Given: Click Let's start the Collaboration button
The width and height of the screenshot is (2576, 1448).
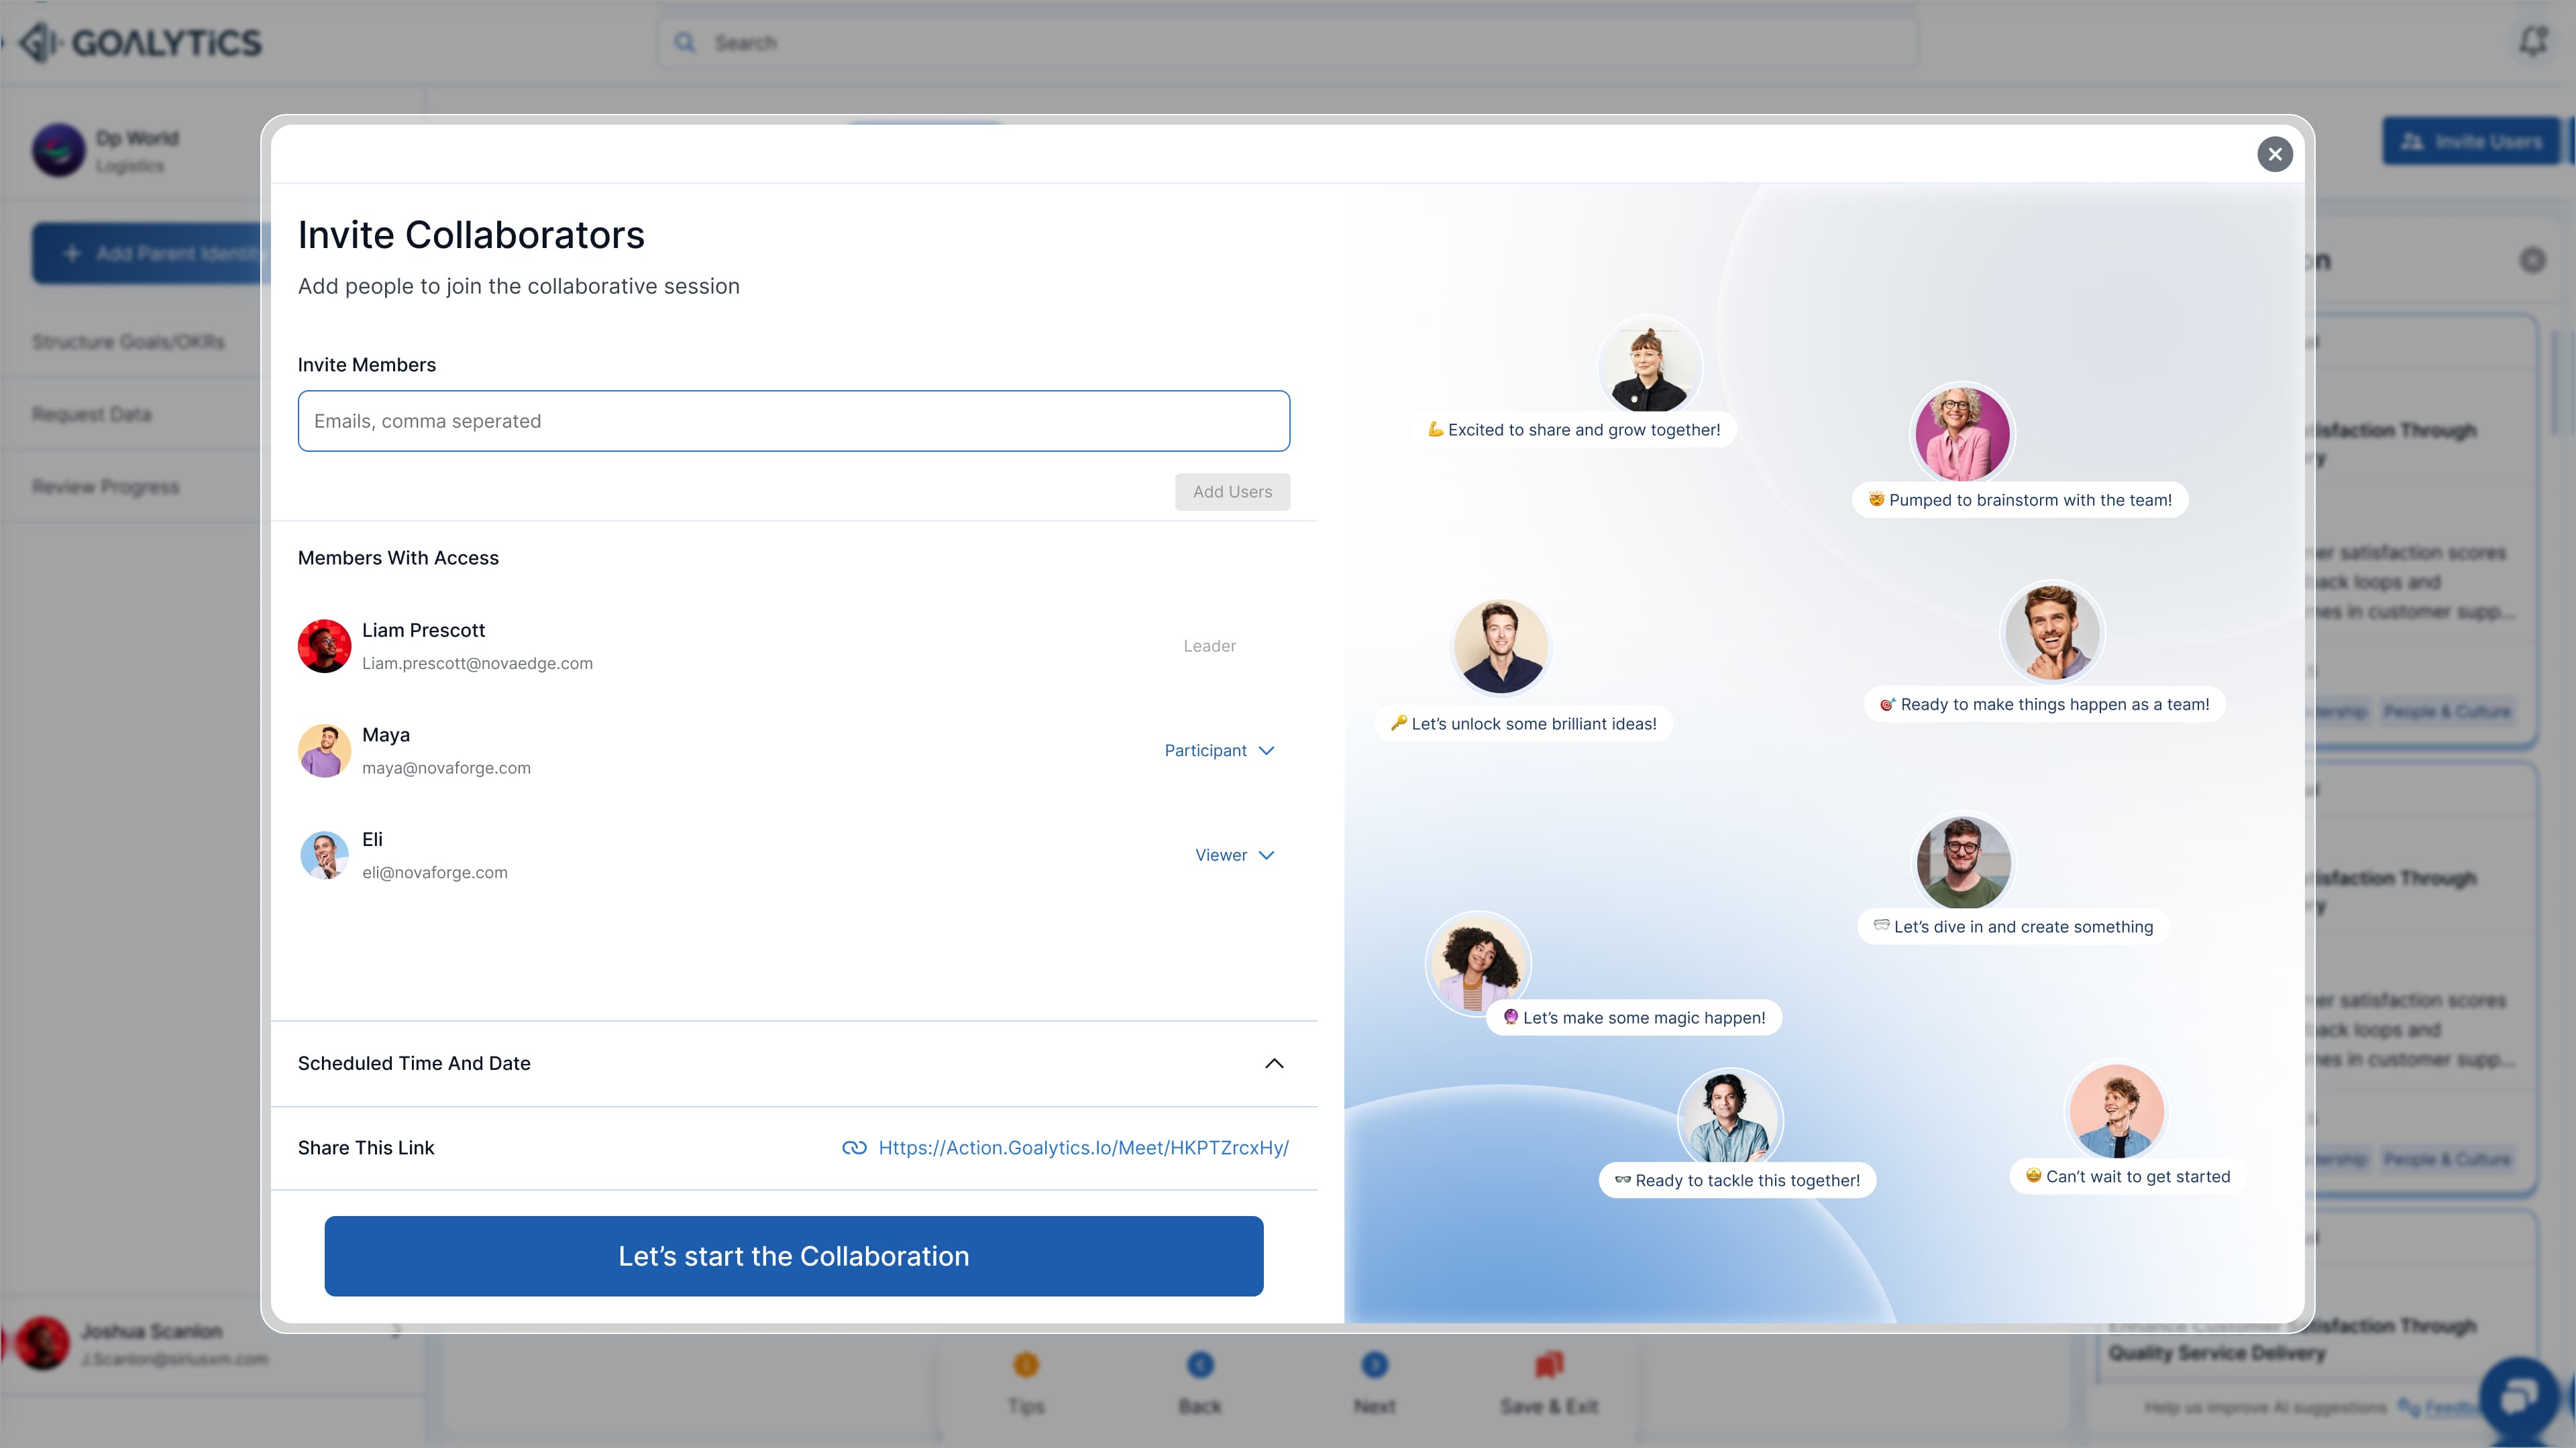Looking at the screenshot, I should coord(793,1256).
